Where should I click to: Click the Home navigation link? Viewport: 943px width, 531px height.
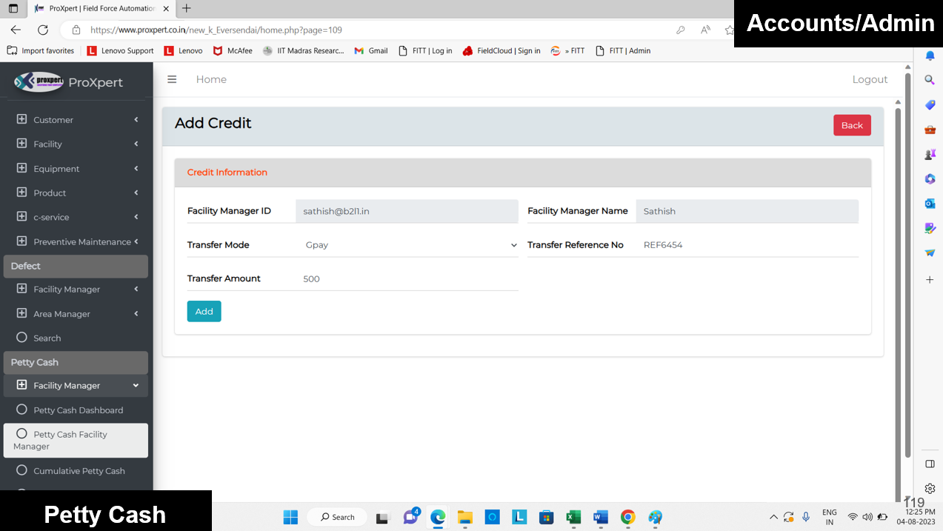point(211,79)
